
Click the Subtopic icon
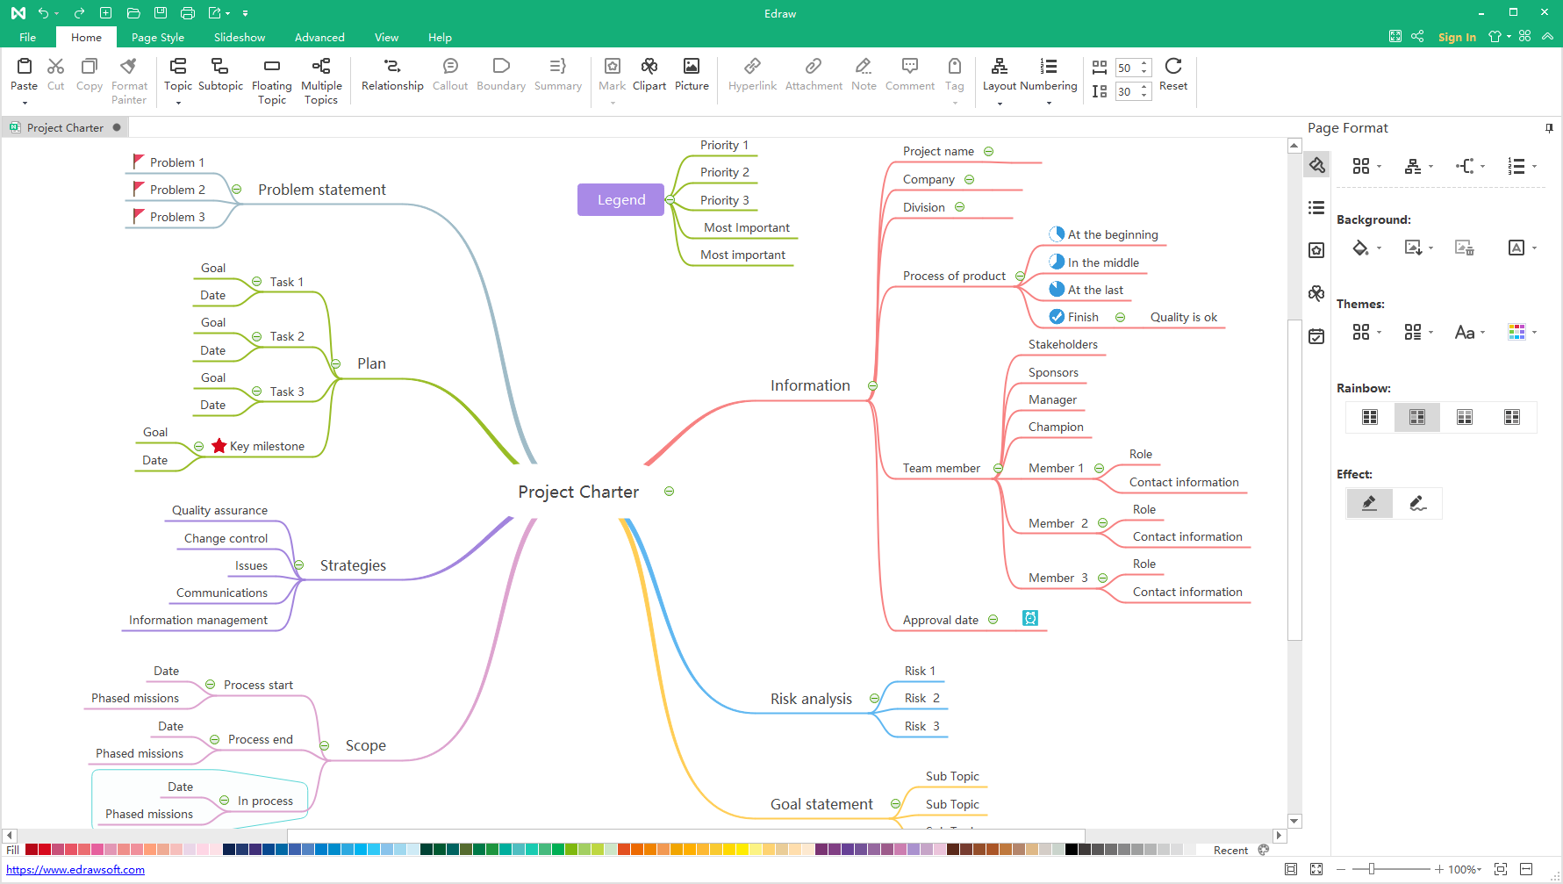pos(220,67)
